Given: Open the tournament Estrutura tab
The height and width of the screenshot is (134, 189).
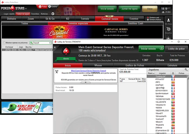Looking at the screenshot, I should pyautogui.click(x=172, y=65).
